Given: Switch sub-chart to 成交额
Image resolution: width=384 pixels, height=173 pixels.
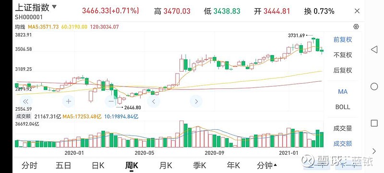Looking at the screenshot, I should coord(343,144).
